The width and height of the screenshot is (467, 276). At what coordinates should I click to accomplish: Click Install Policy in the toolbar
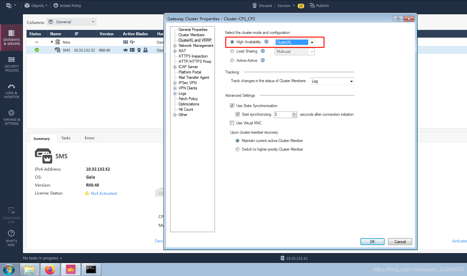click(x=67, y=6)
